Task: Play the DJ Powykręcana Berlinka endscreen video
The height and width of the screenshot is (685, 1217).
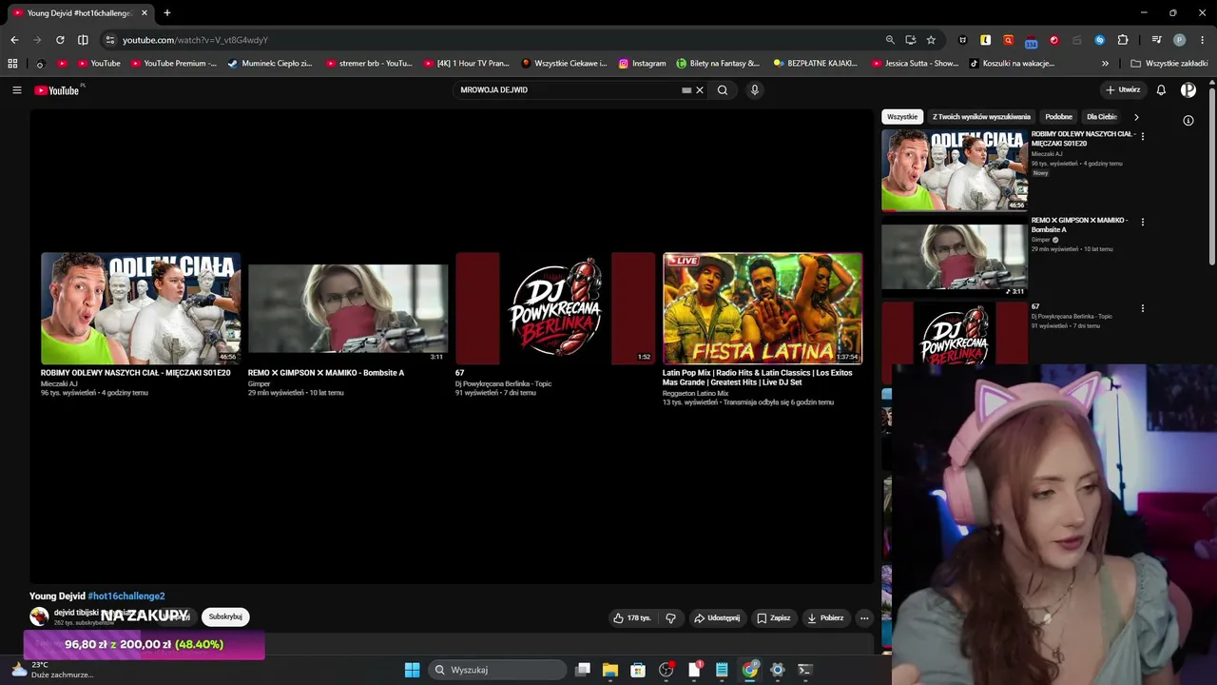Action: click(x=555, y=308)
